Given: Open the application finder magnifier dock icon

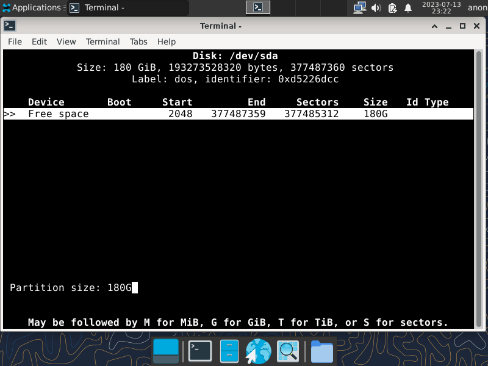Looking at the screenshot, I should (x=287, y=351).
